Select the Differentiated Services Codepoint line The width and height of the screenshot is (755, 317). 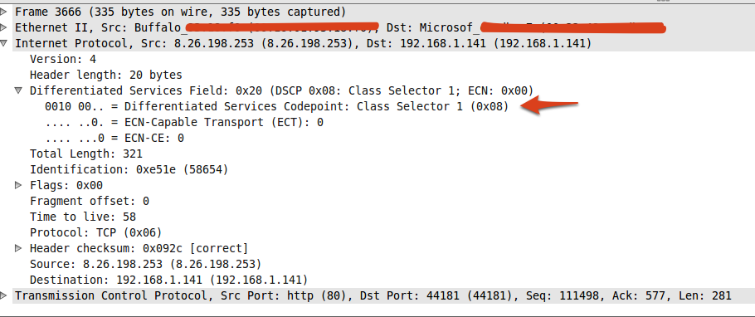coord(277,106)
